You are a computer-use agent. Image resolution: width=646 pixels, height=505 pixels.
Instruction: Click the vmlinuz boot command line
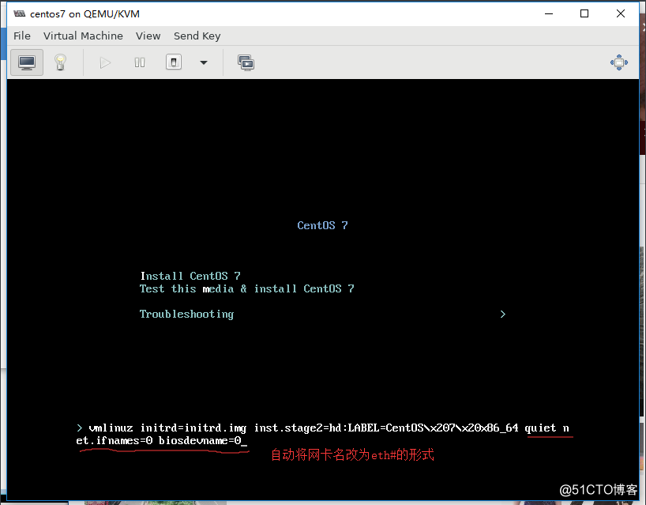(x=325, y=434)
